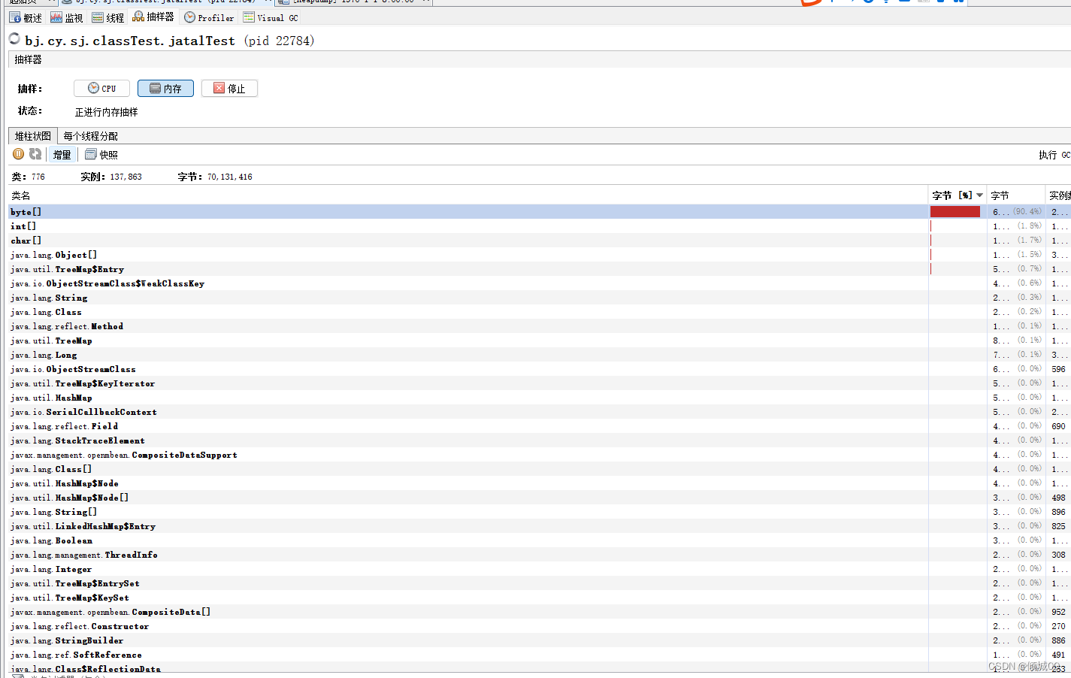This screenshot has height=678, width=1071.
Task: Select java.io.SerialCallbackContext row
Action: [x=540, y=412]
